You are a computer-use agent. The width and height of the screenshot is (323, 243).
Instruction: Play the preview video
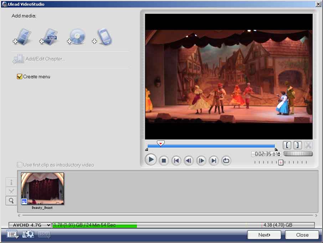coord(151,160)
